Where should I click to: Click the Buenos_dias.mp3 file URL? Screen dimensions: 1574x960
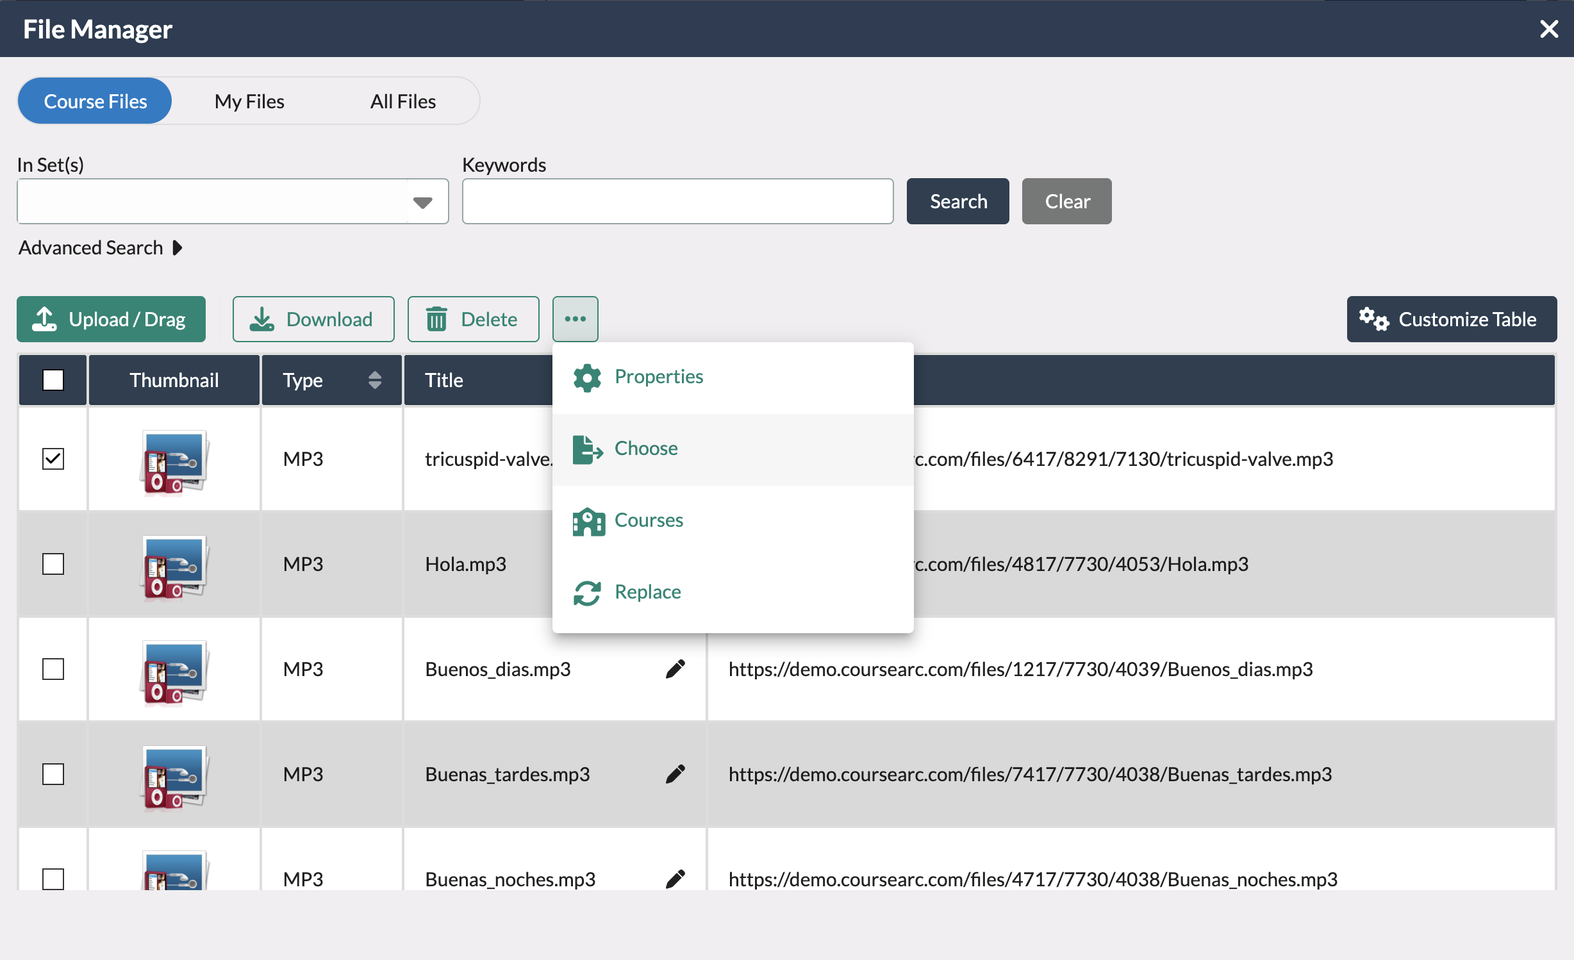coord(1020,669)
